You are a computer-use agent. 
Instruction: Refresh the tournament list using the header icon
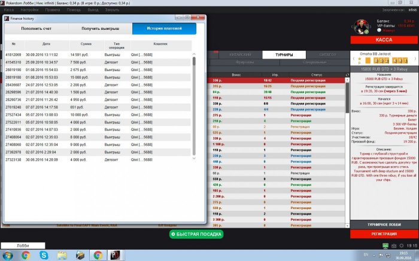pos(347,75)
